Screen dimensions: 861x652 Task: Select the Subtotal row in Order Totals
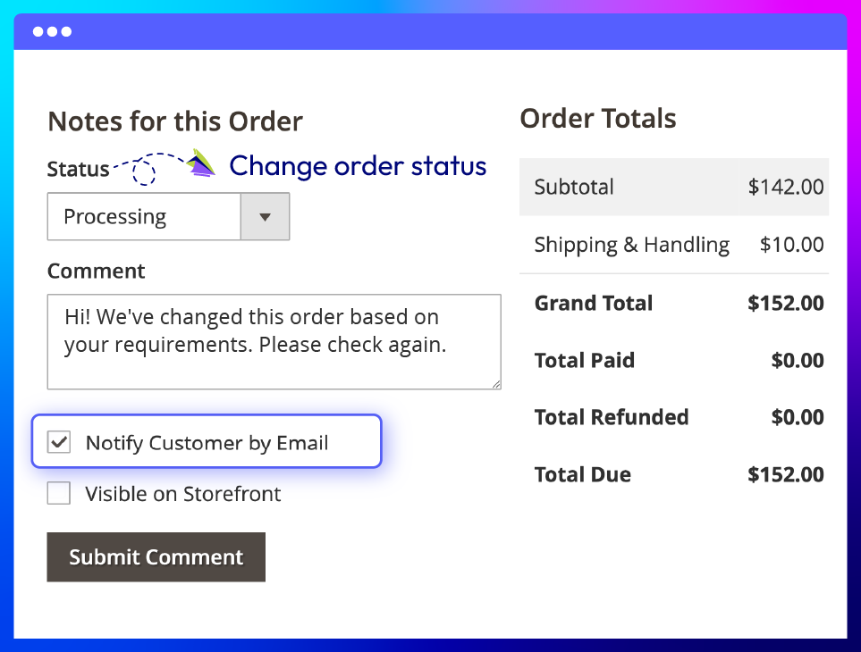[673, 188]
